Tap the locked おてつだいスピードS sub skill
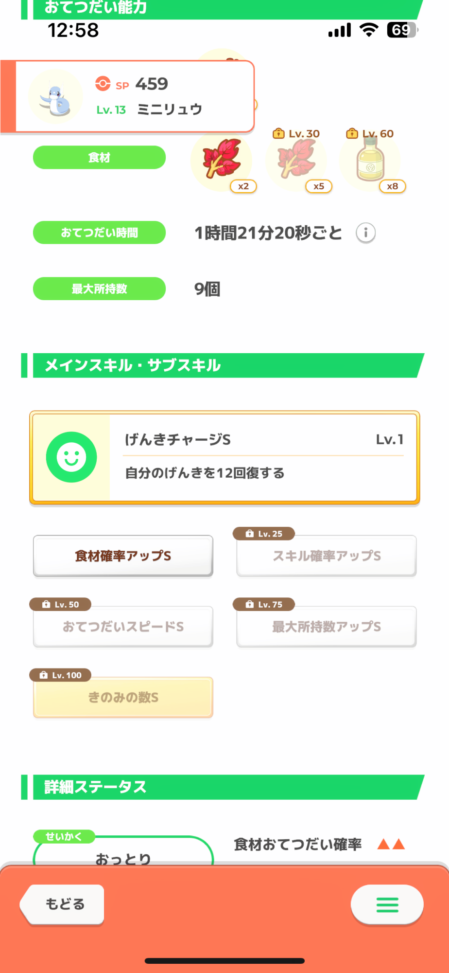The image size is (449, 973). pyautogui.click(x=123, y=627)
